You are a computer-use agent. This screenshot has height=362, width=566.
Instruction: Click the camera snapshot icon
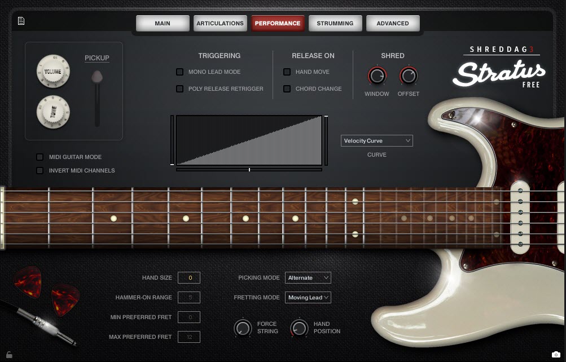[x=556, y=354]
